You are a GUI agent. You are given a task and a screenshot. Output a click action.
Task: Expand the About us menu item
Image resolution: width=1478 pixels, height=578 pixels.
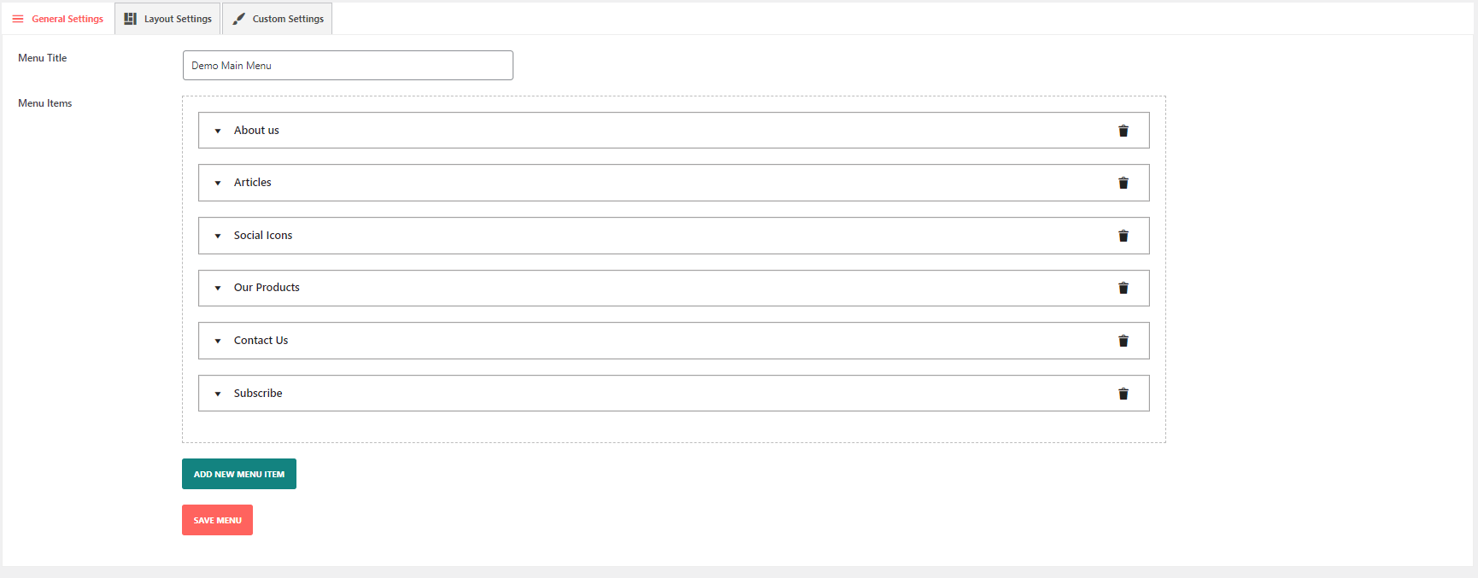(x=217, y=131)
